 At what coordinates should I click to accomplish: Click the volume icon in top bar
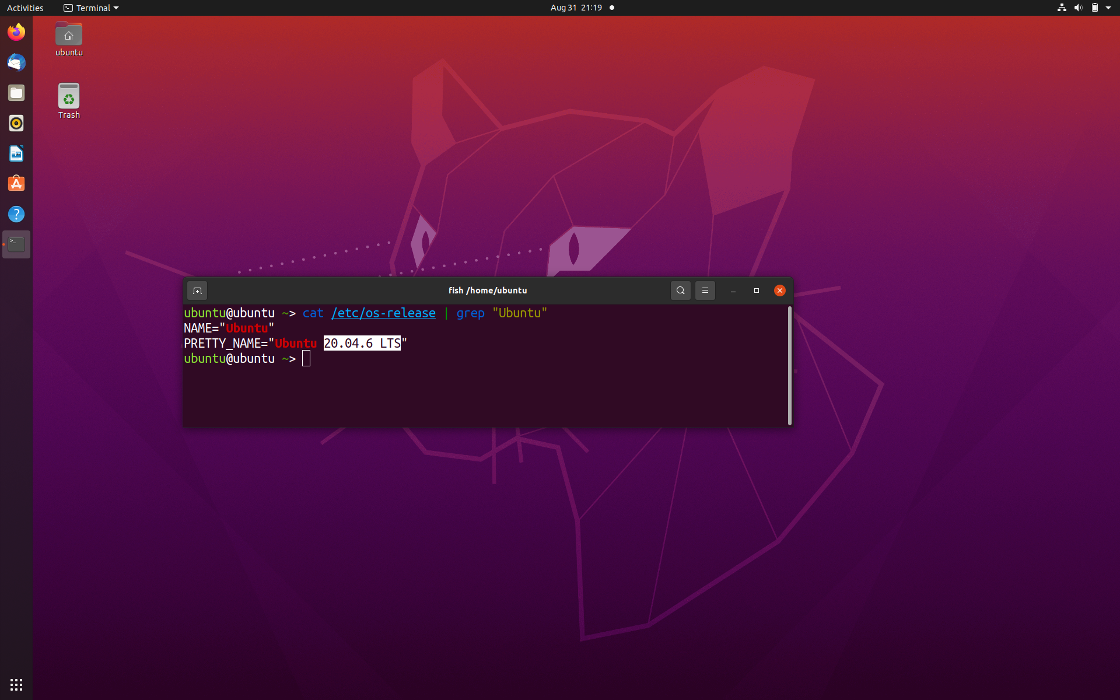click(1078, 8)
